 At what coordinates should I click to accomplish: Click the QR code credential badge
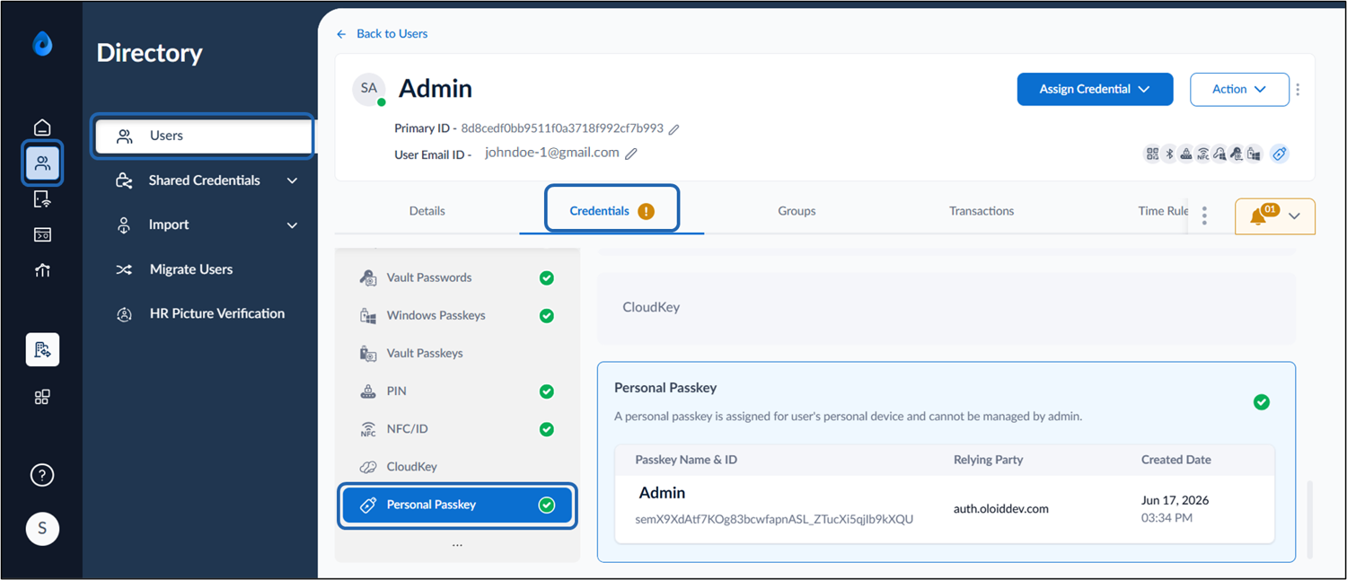point(1152,154)
